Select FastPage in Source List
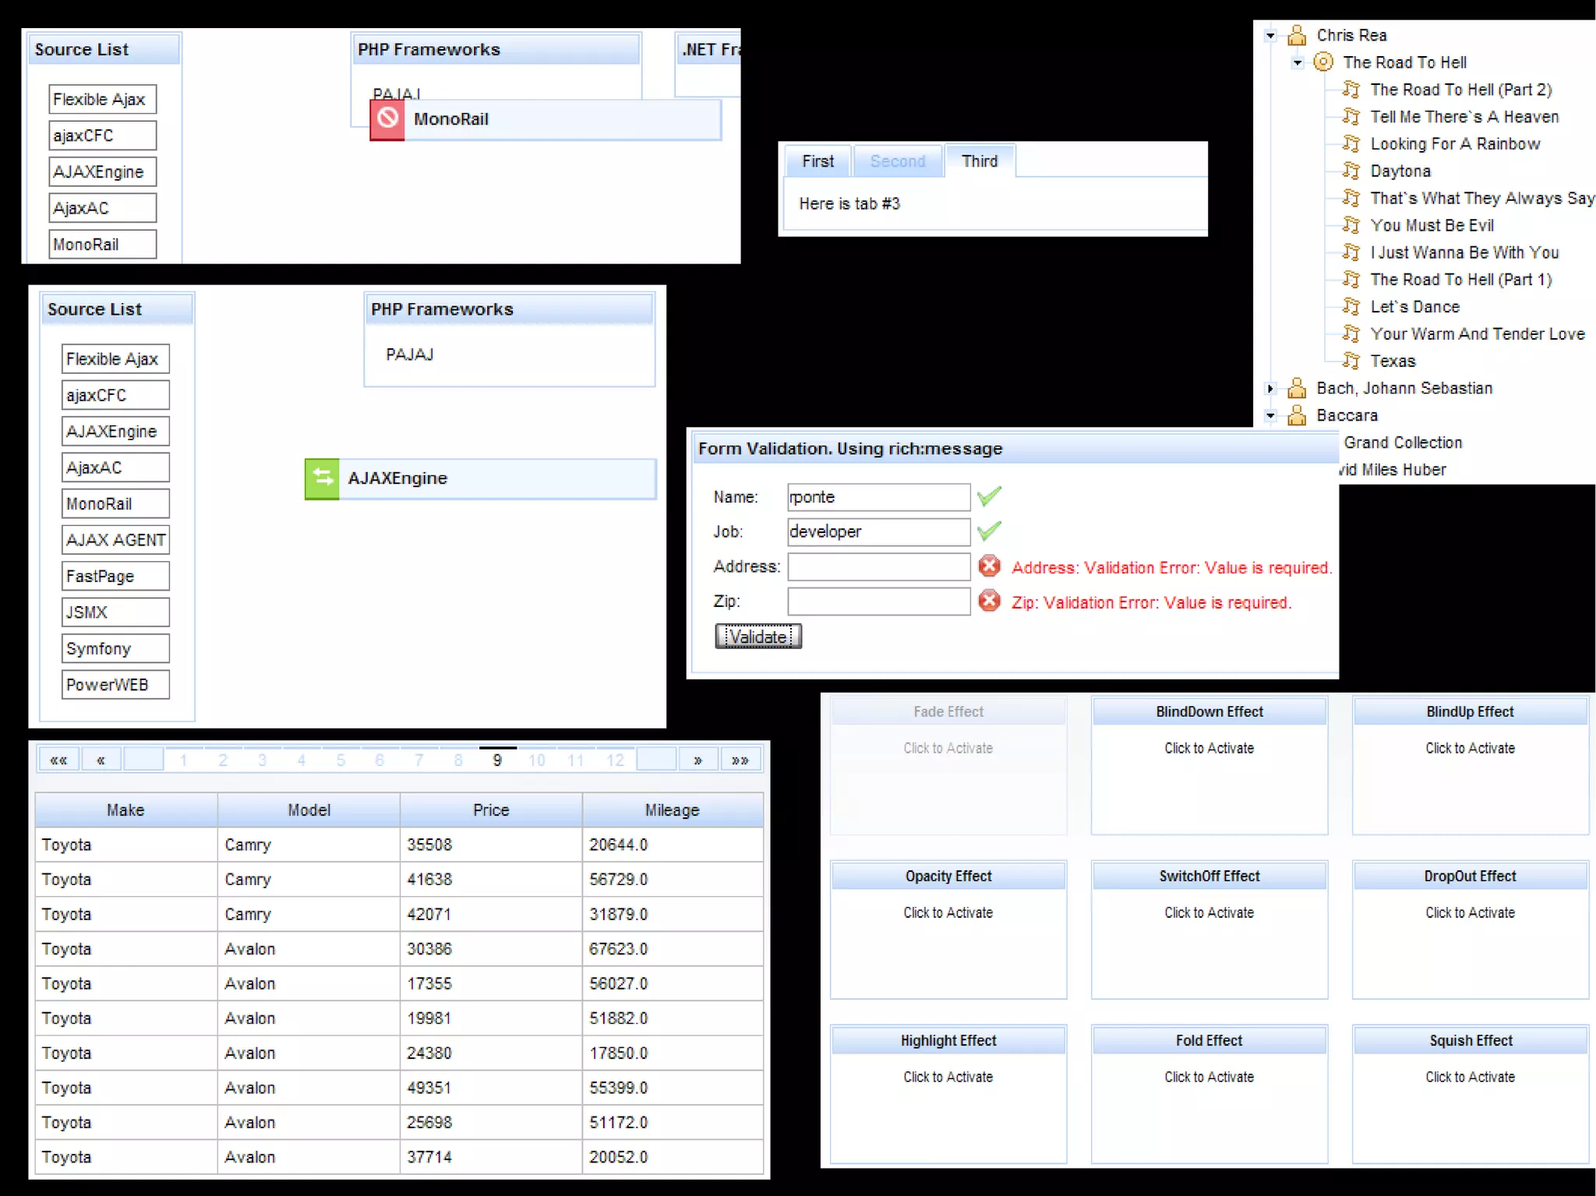The width and height of the screenshot is (1596, 1196). pos(115,576)
